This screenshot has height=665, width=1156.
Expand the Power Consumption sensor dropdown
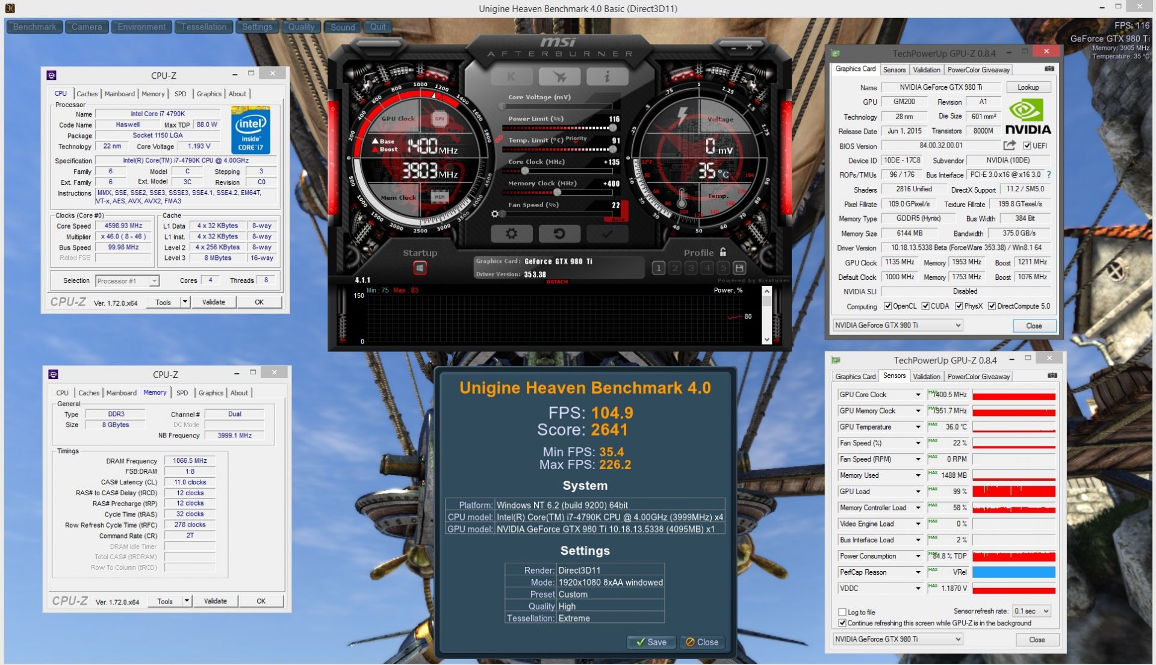pos(918,556)
